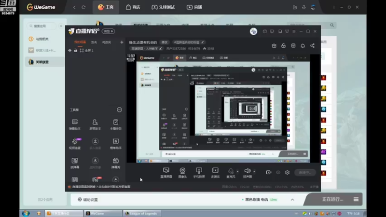Add a new scene with plus button
Viewport: 386px width, 217px height.
(122, 42)
